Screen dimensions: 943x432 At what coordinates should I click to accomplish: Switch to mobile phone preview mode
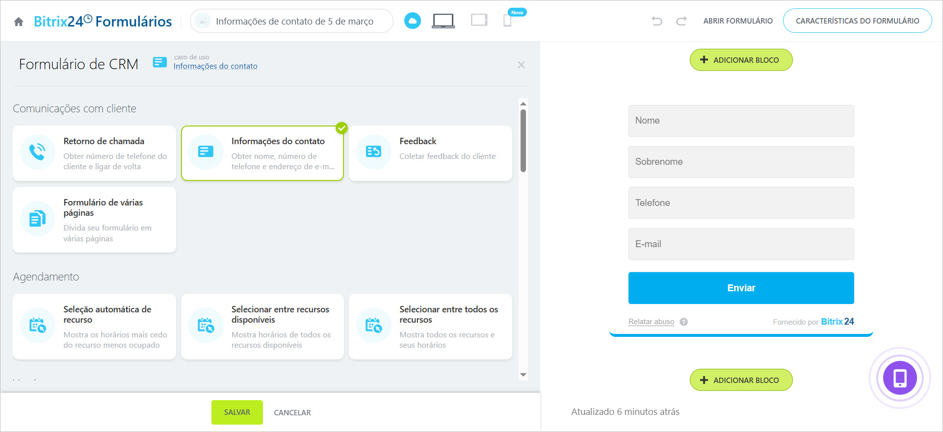click(x=507, y=21)
